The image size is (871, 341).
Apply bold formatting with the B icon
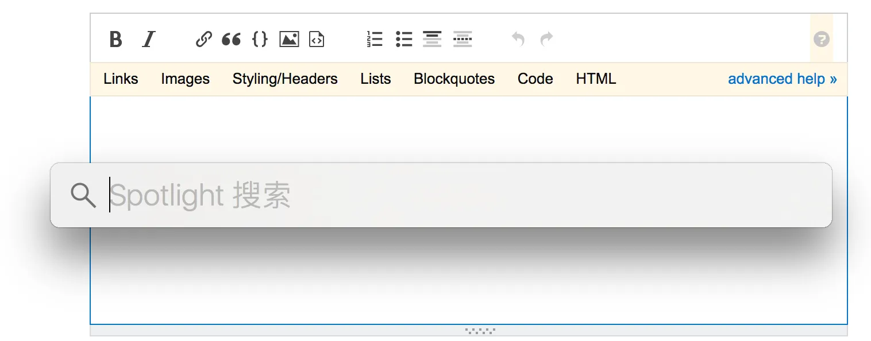point(116,39)
